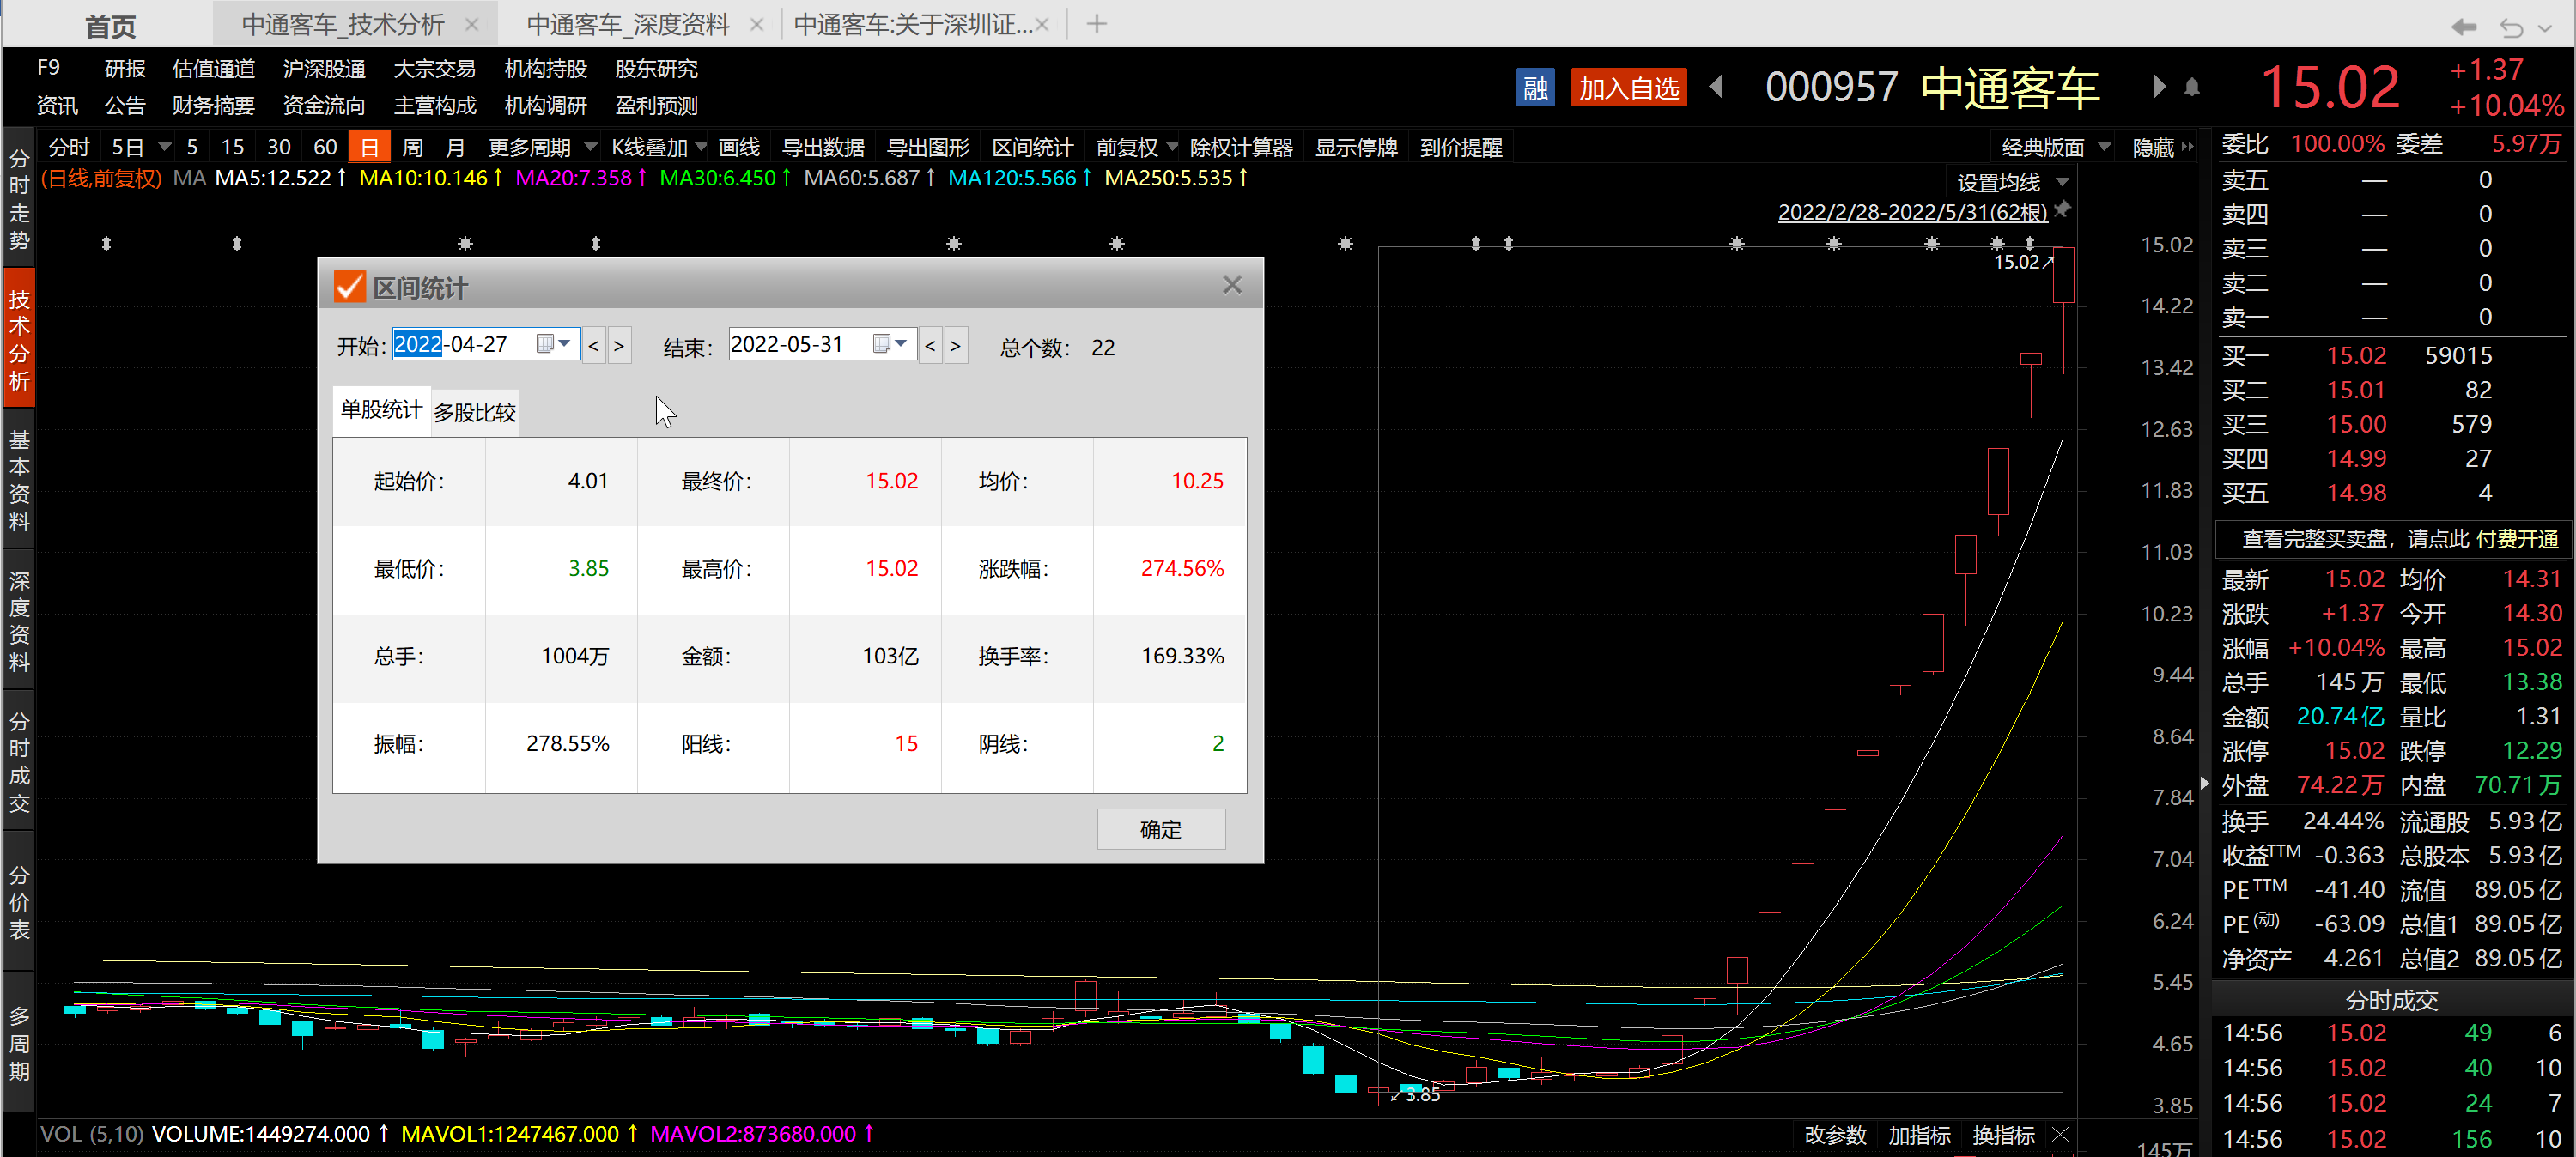Select the 30 minute period
This screenshot has width=2576, height=1157.
point(279,148)
